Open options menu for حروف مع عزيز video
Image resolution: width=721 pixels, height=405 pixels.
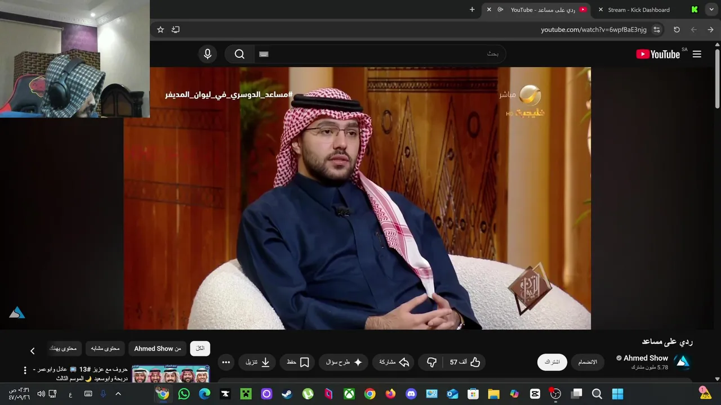(x=25, y=370)
